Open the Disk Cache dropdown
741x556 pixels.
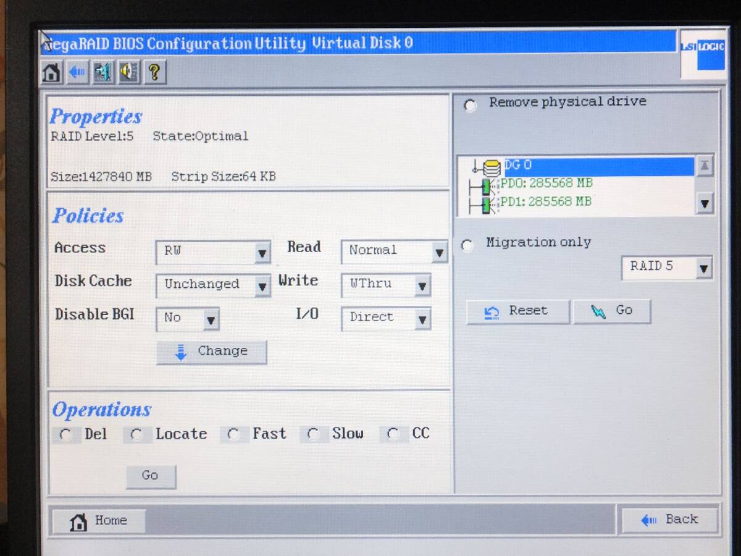(213, 285)
